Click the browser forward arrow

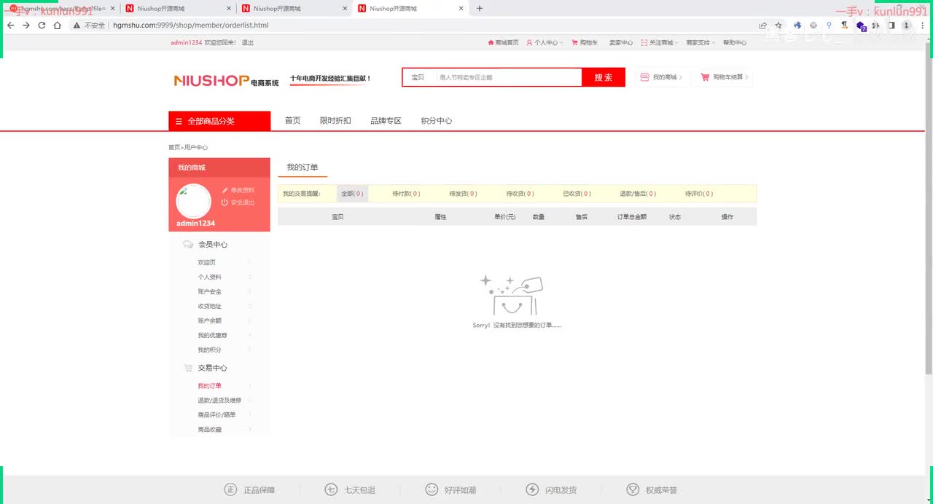[26, 25]
